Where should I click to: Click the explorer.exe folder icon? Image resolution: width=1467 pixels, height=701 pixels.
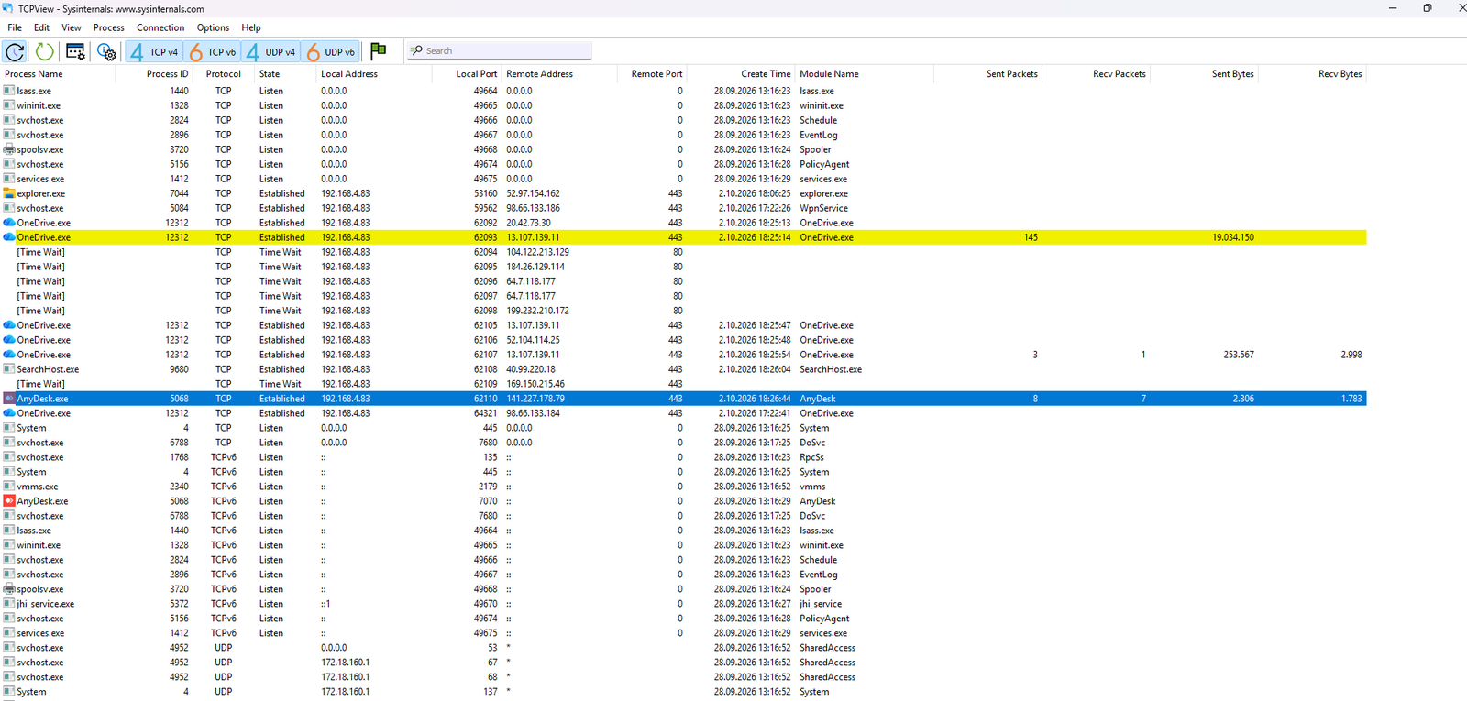[9, 193]
